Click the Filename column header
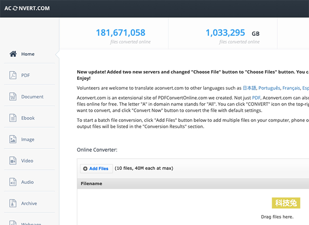Viewport: 309px width, 225px height. coord(91,183)
